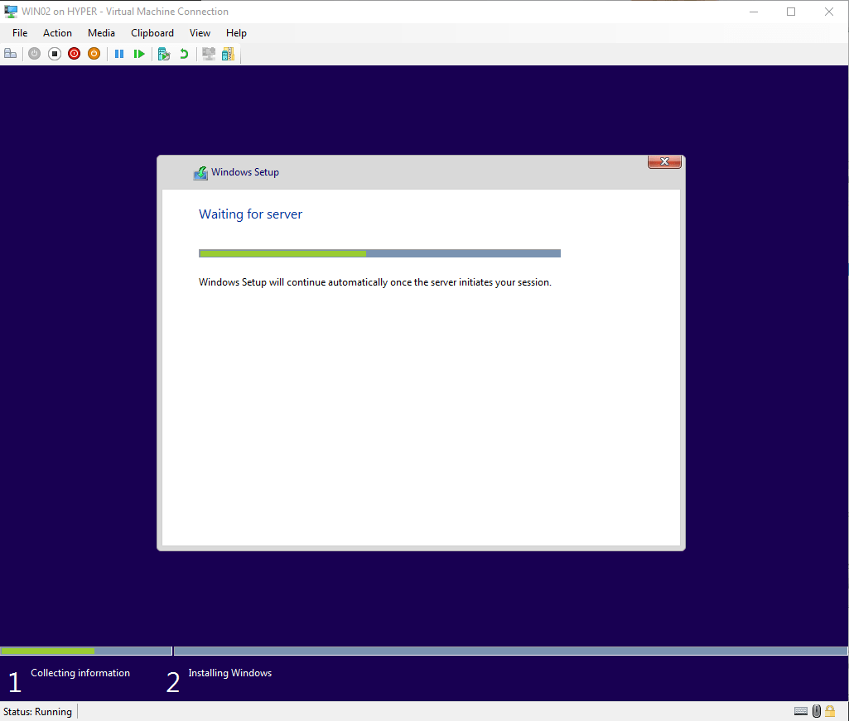
Task: Create a checkpoint of the VM
Action: pos(163,53)
